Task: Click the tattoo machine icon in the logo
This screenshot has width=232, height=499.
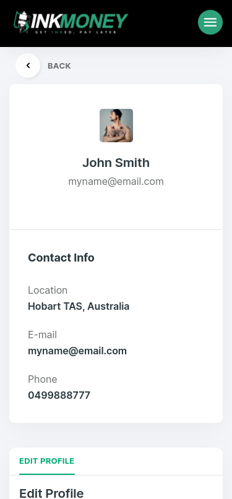Action: pyautogui.click(x=22, y=22)
